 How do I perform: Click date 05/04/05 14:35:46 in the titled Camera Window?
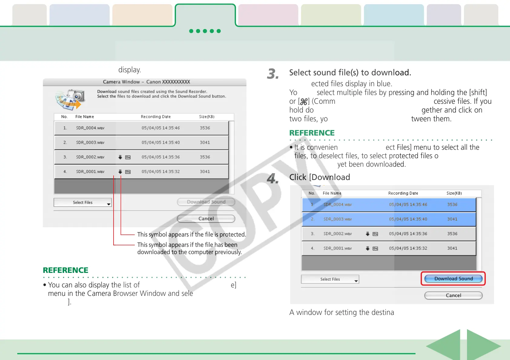tap(161, 128)
